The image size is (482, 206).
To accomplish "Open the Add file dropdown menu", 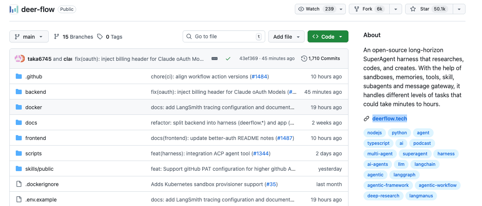I will click(x=286, y=37).
